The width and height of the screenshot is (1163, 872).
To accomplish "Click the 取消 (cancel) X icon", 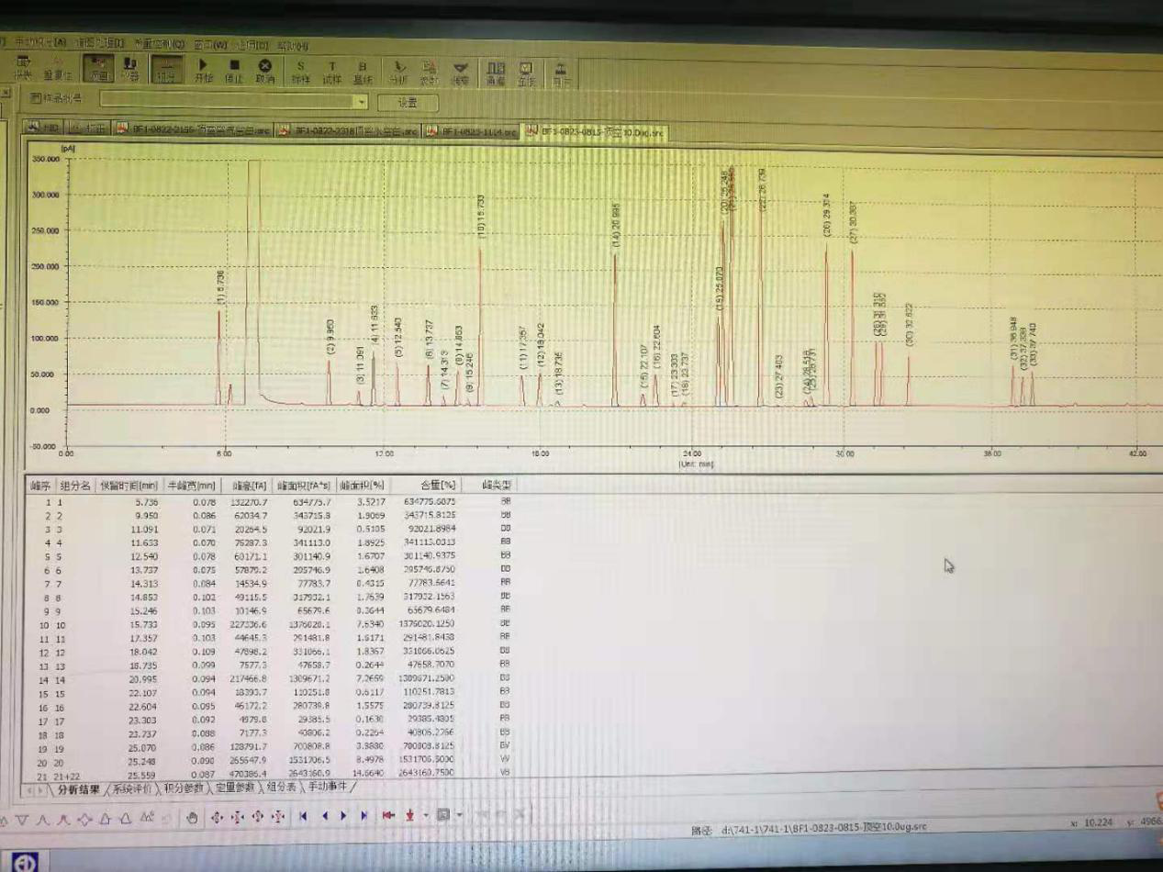I will click(x=265, y=70).
